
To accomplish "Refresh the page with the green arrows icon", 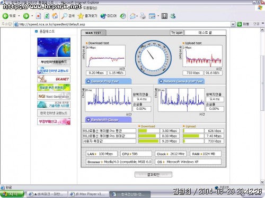I will 47,16.
